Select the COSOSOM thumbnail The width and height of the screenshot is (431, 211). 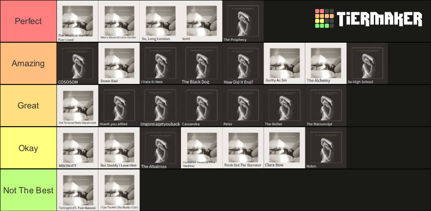pos(77,64)
